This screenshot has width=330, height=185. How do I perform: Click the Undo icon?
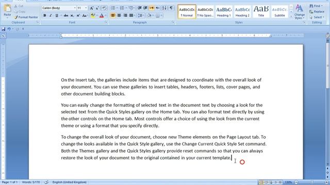click(9, 29)
